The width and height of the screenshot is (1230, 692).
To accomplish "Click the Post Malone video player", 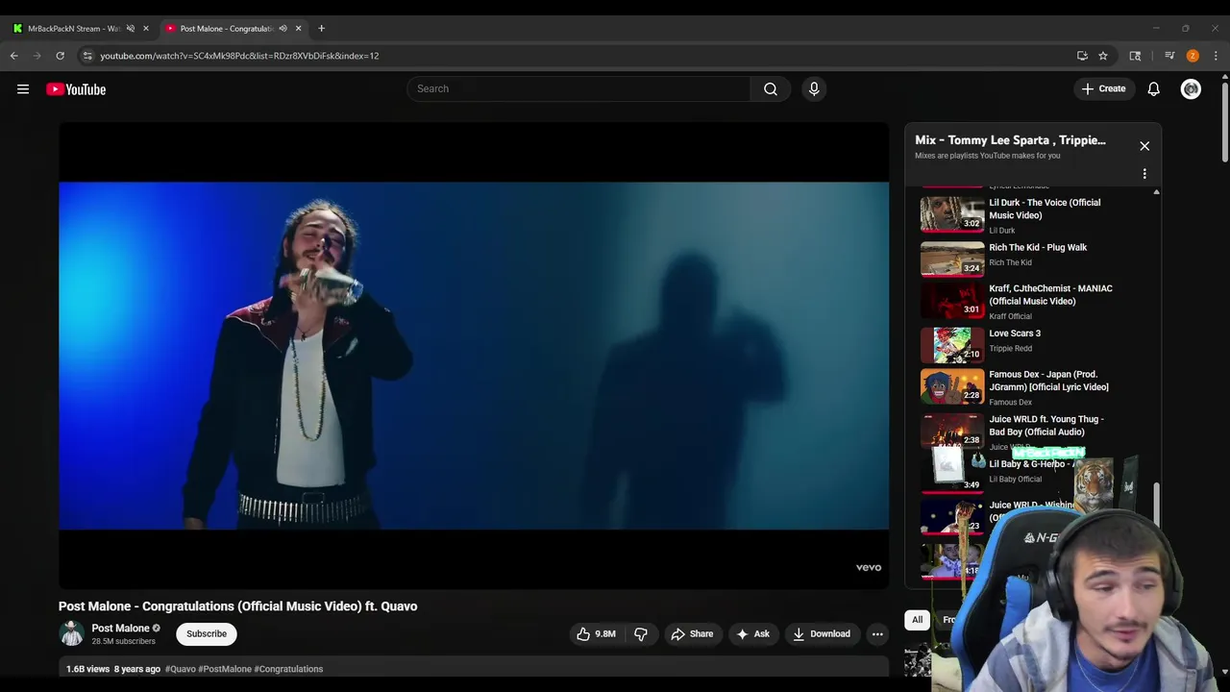I will pos(474,356).
